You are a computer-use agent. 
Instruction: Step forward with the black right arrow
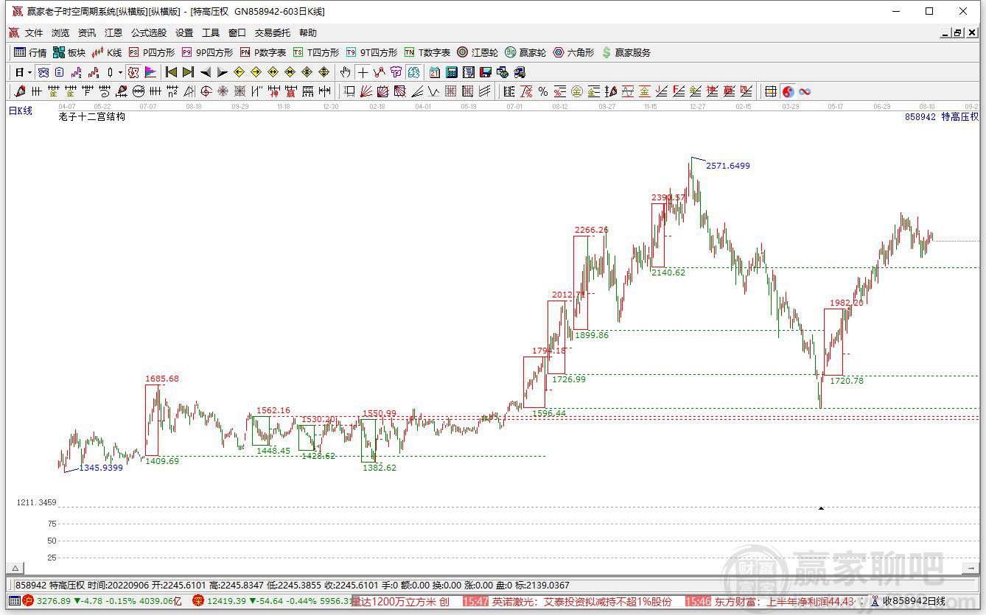[x=223, y=72]
